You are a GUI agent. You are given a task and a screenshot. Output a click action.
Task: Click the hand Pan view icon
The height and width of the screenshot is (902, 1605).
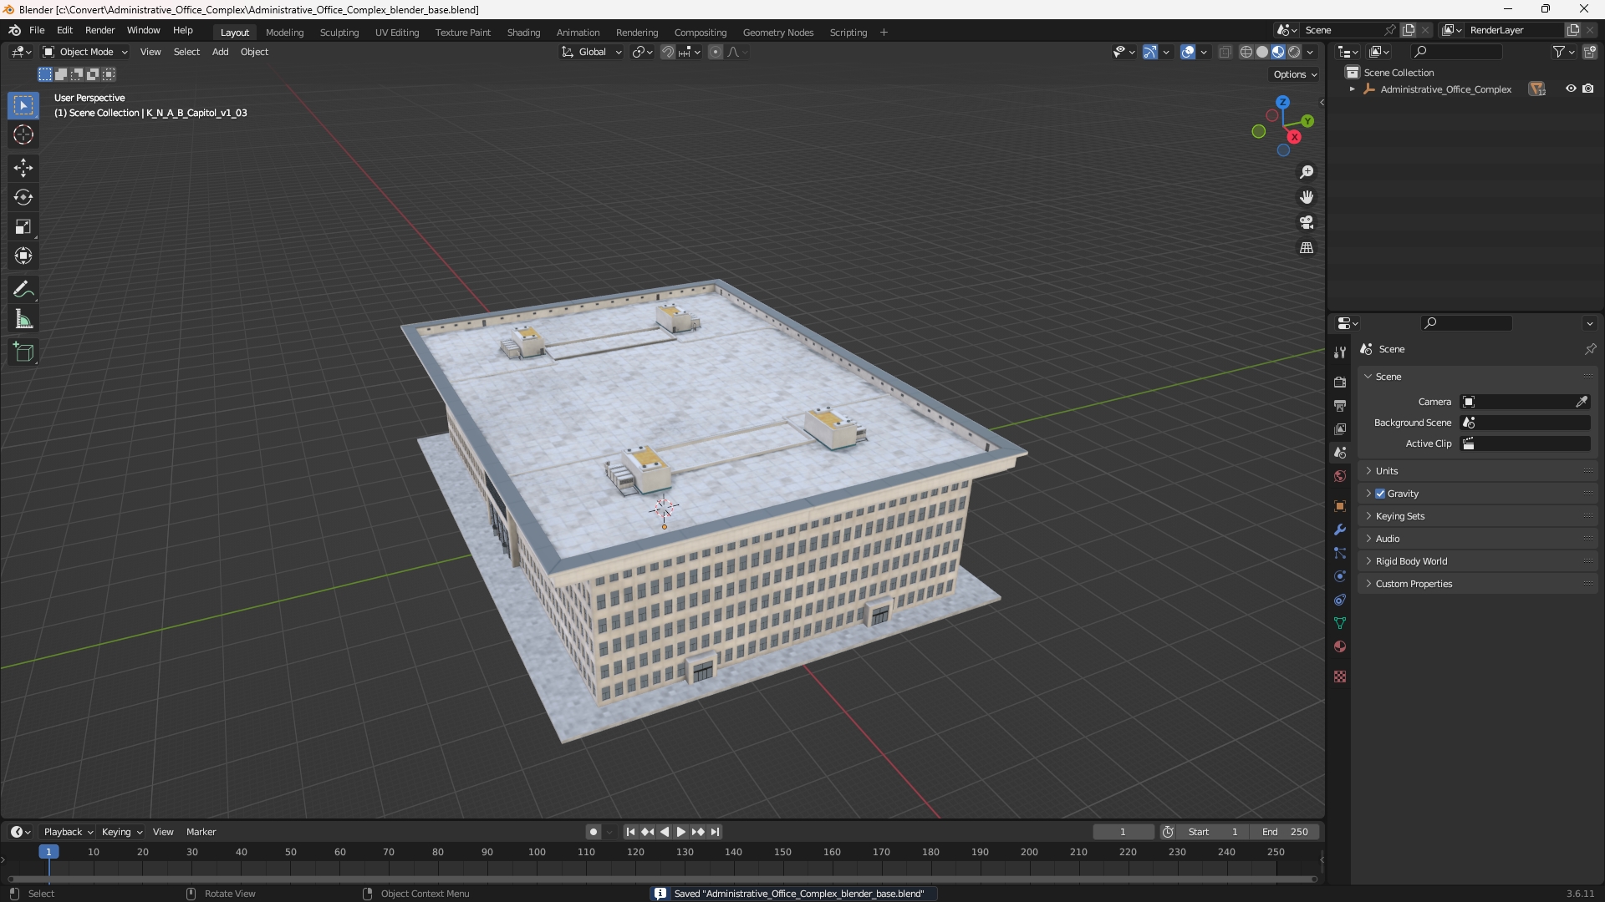tap(1307, 197)
